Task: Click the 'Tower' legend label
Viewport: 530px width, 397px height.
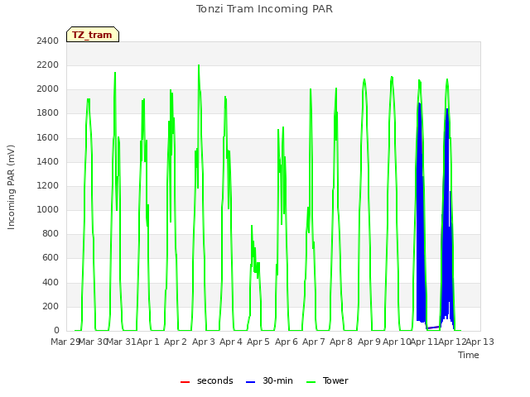Action: [335, 380]
